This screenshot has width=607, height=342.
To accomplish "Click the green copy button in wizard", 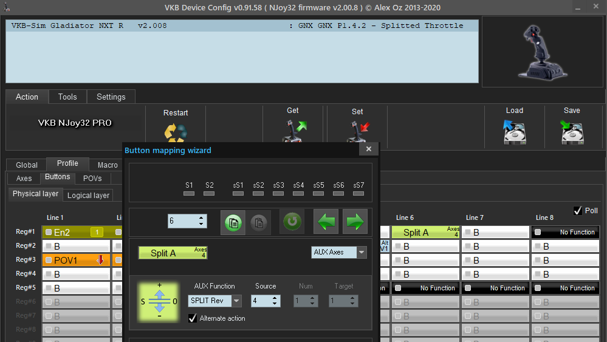I will (x=233, y=222).
